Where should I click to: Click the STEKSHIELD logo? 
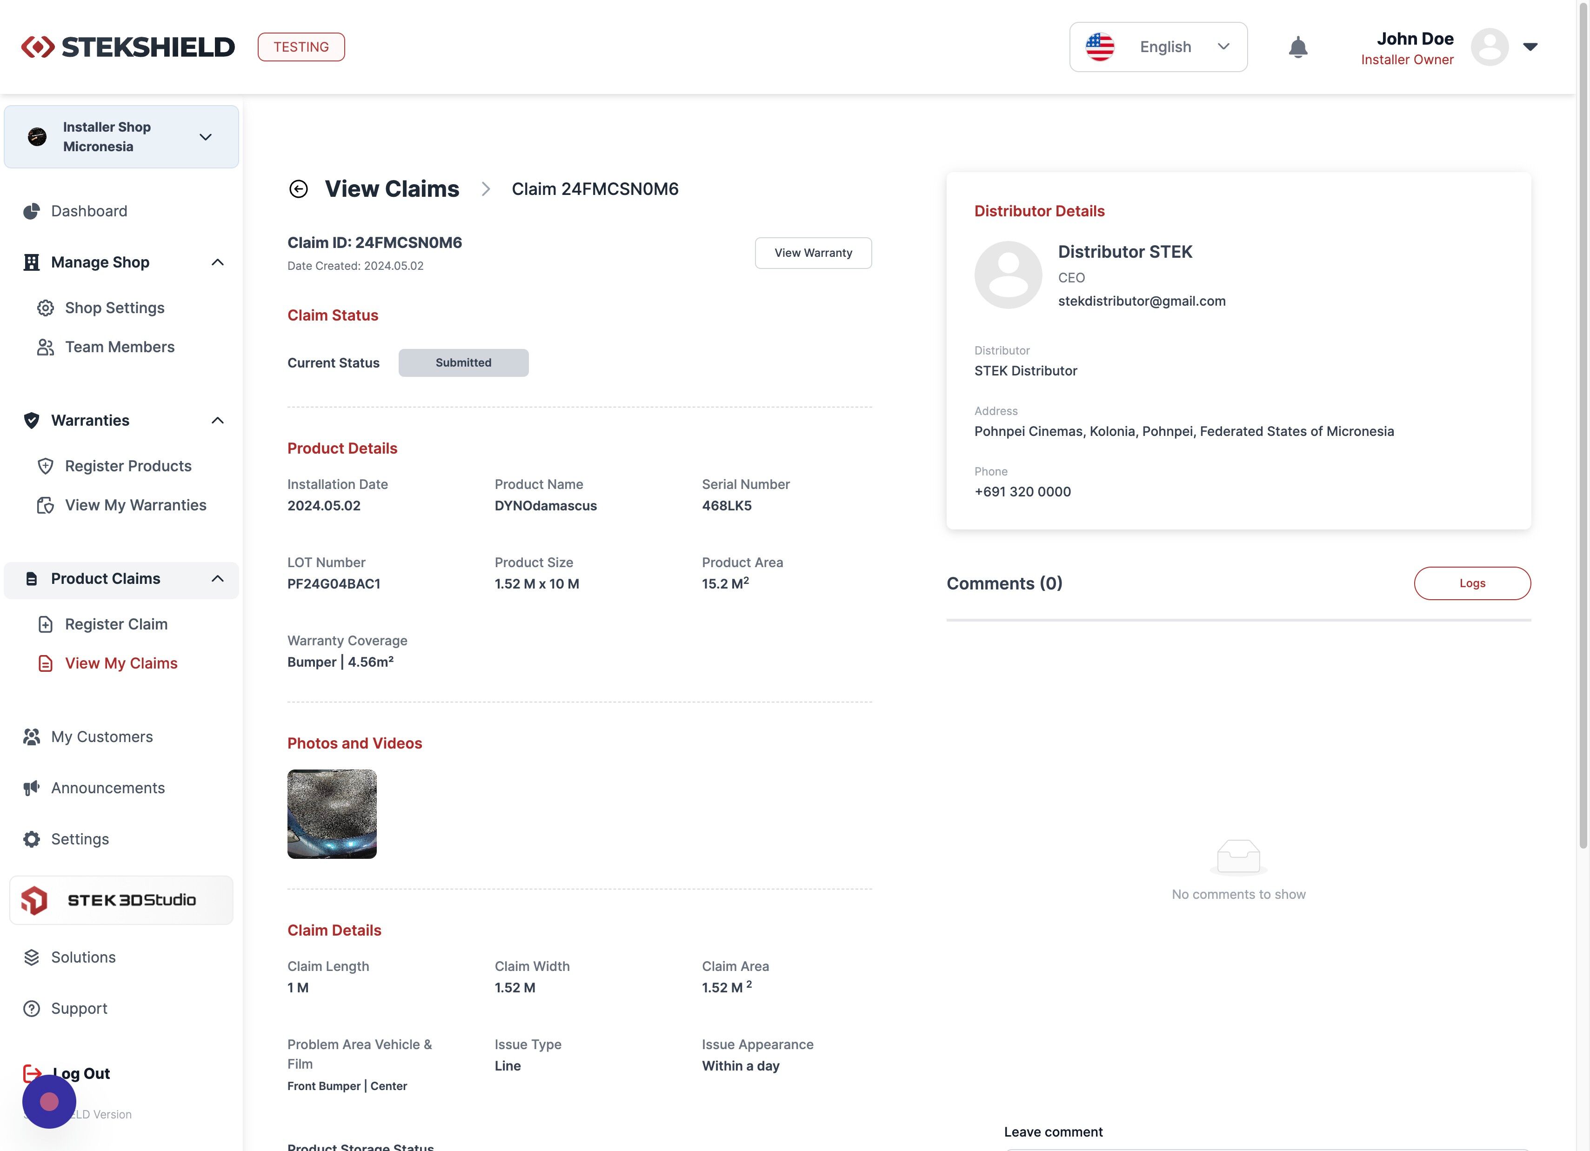tap(127, 47)
